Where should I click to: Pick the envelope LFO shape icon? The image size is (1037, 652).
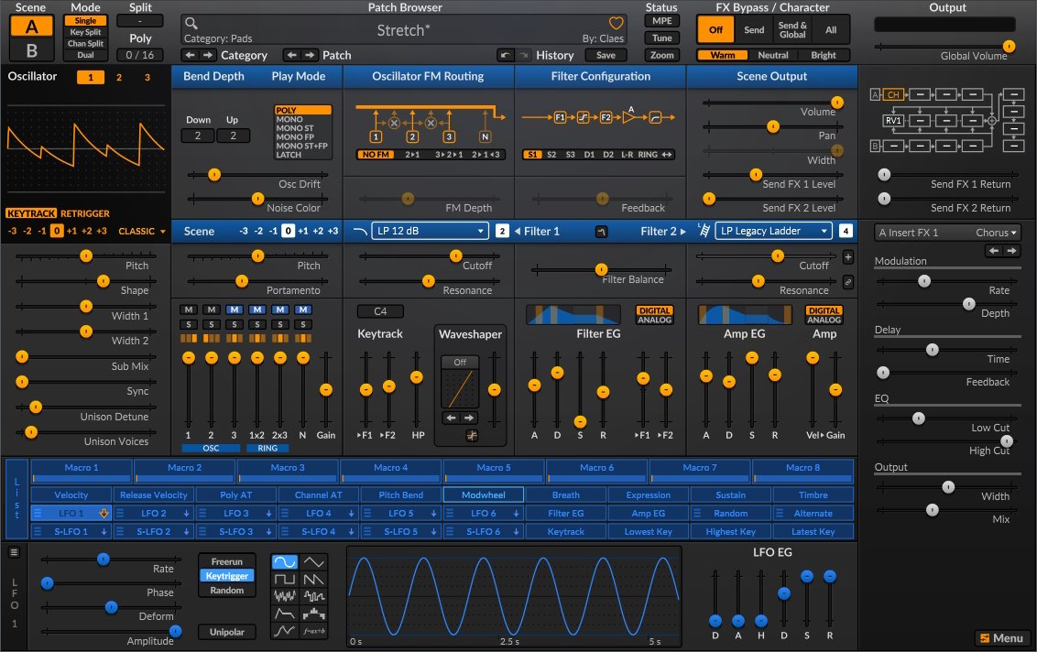pos(285,613)
